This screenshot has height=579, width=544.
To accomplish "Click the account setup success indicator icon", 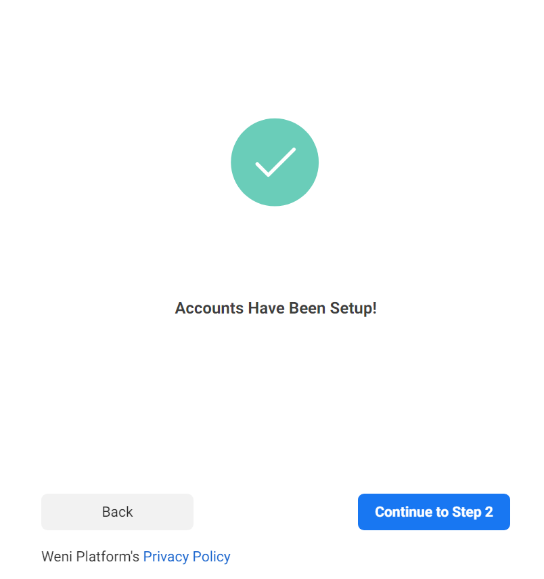I will click(x=275, y=162).
